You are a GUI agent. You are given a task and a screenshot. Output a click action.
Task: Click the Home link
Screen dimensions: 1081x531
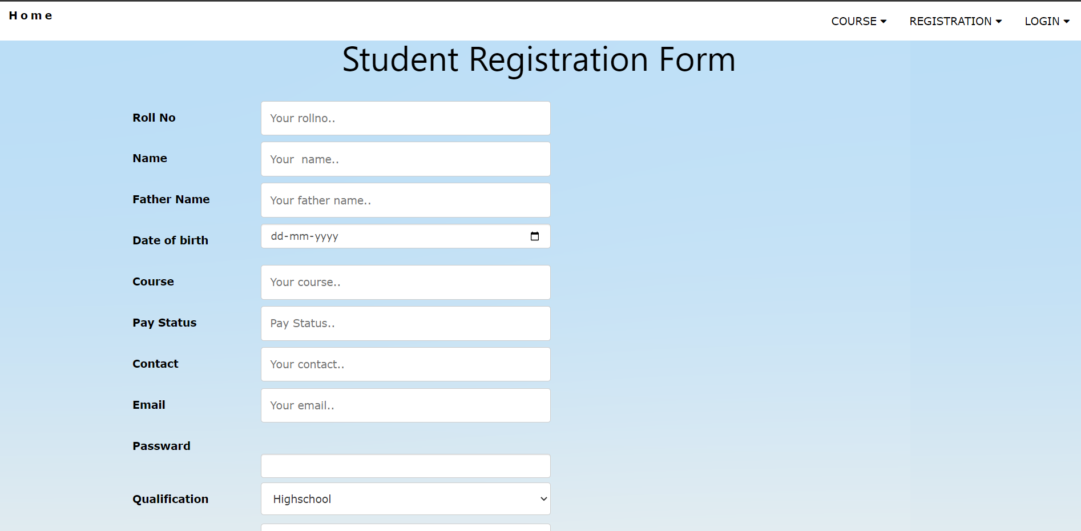(x=31, y=15)
